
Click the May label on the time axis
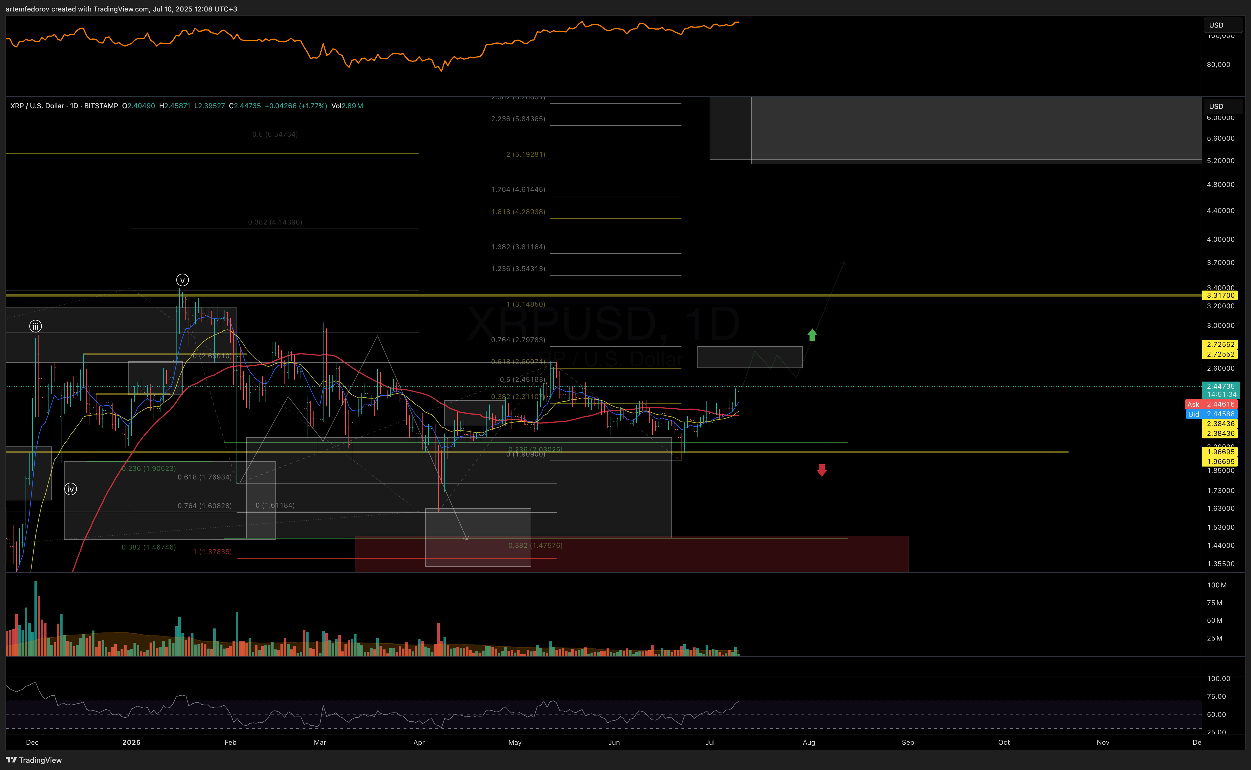pos(515,742)
